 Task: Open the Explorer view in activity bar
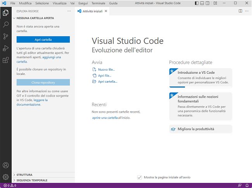pyautogui.click(x=6, y=13)
